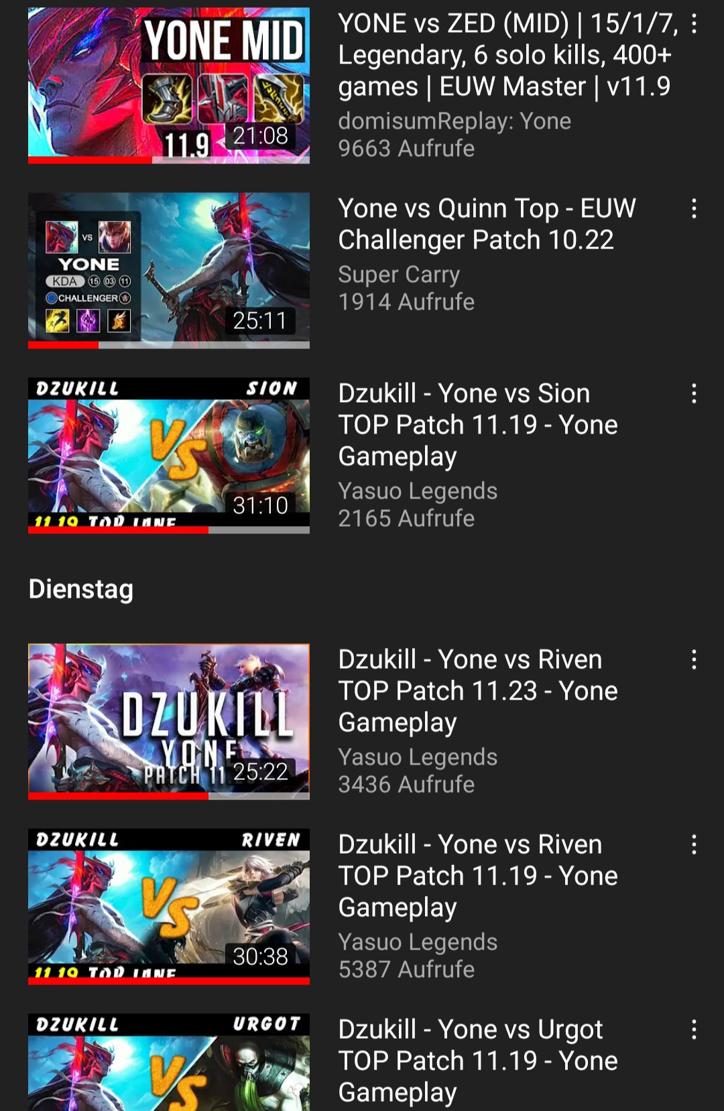This screenshot has width=724, height=1111.
Task: Open title Yone vs Urgot Patch 11.19
Action: point(478,1061)
